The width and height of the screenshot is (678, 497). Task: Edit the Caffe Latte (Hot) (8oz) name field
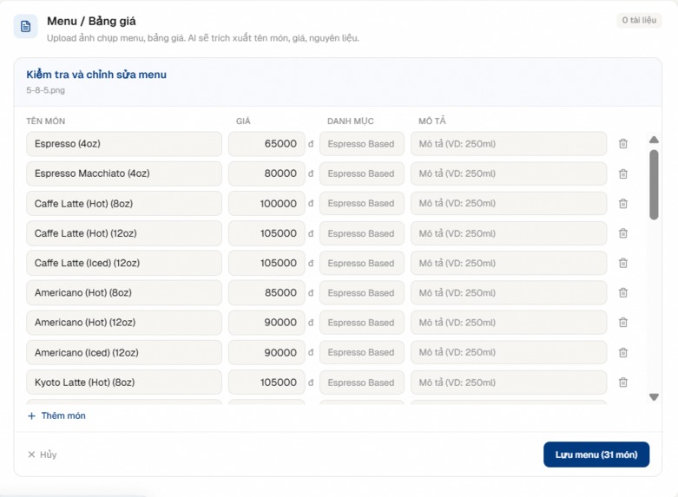124,203
